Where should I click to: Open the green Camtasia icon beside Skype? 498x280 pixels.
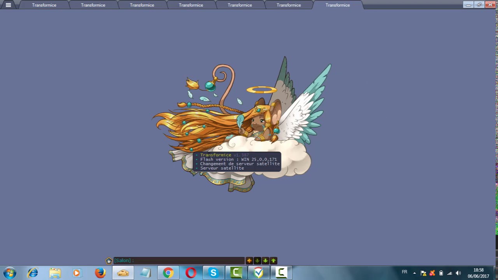point(236,273)
